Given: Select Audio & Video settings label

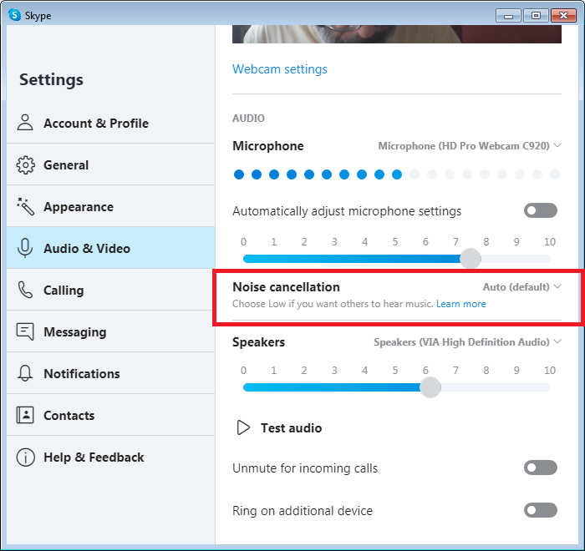Looking at the screenshot, I should tap(87, 248).
